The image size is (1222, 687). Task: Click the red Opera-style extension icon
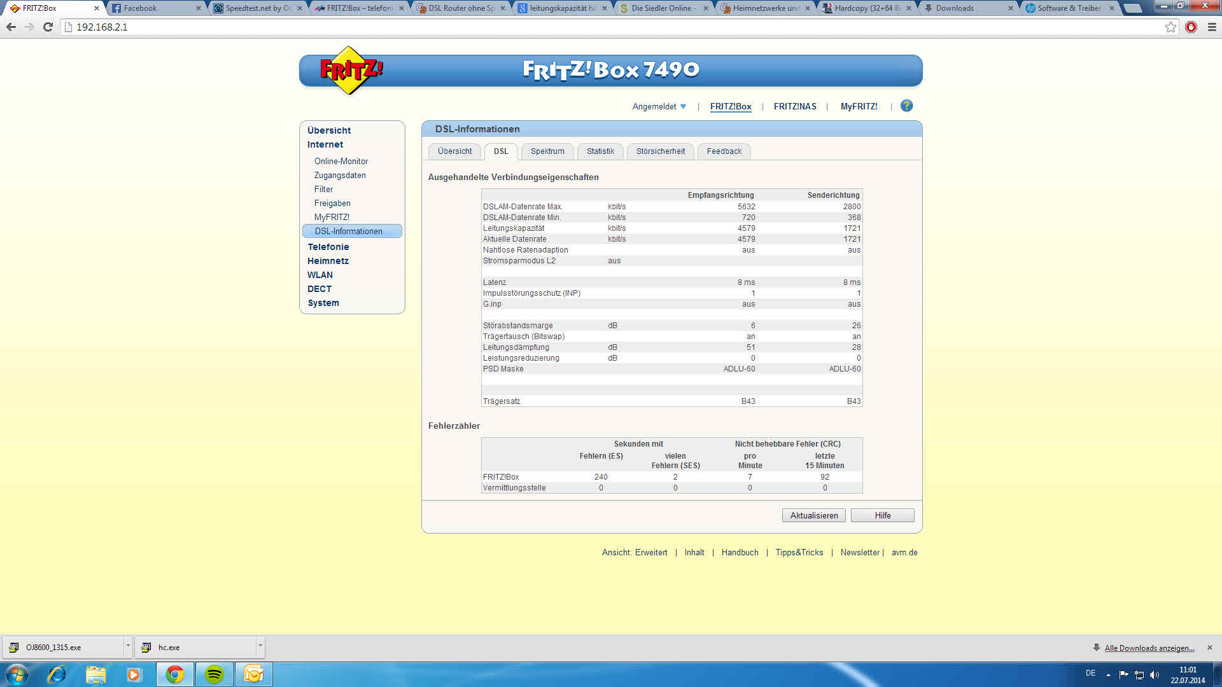pos(1191,27)
